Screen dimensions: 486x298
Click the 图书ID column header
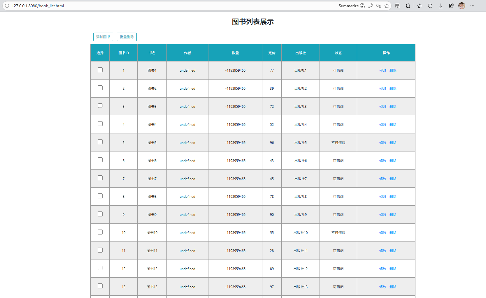click(124, 53)
